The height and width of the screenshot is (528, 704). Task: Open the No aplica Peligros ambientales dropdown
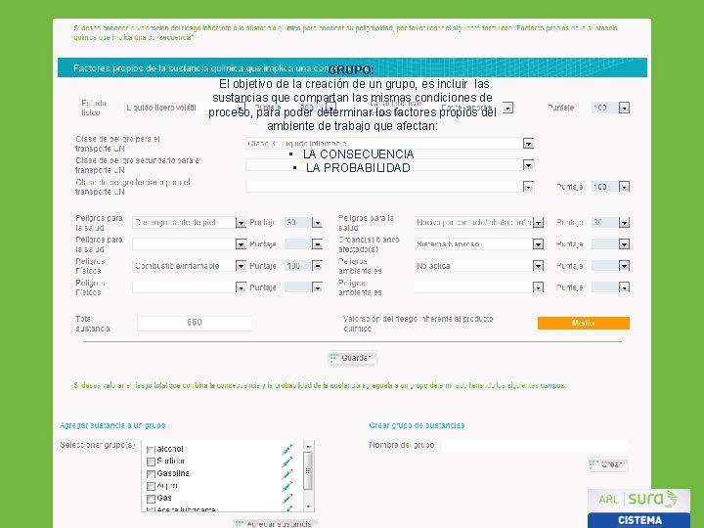538,266
